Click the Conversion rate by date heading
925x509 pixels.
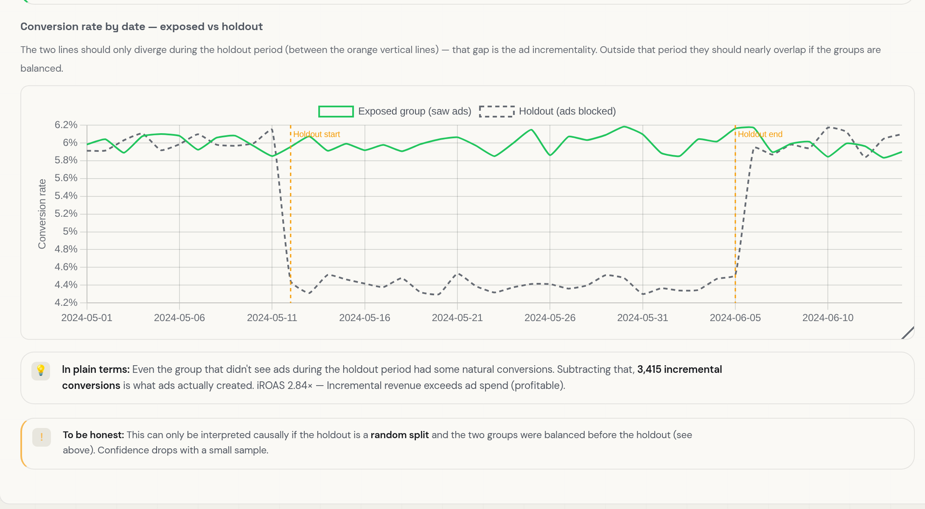click(x=142, y=27)
